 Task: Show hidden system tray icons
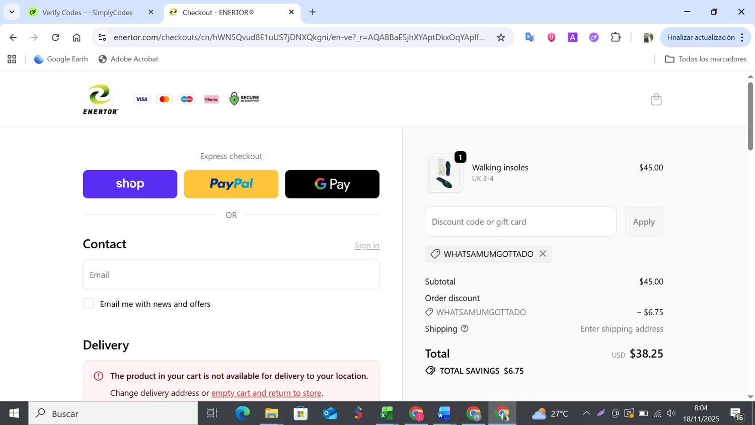coord(586,413)
